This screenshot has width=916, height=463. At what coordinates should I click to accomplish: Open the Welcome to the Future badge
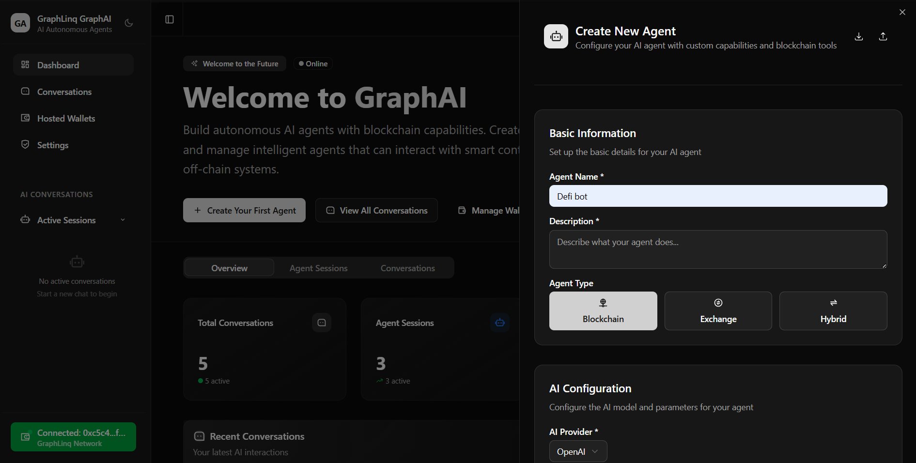(x=234, y=63)
